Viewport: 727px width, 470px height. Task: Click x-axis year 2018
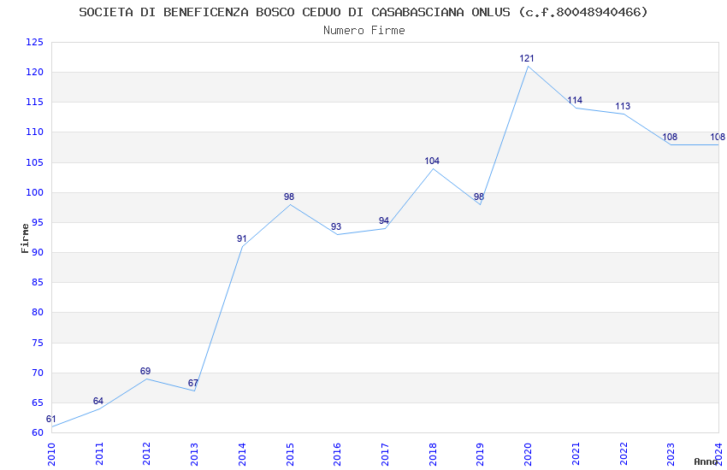[433, 455]
